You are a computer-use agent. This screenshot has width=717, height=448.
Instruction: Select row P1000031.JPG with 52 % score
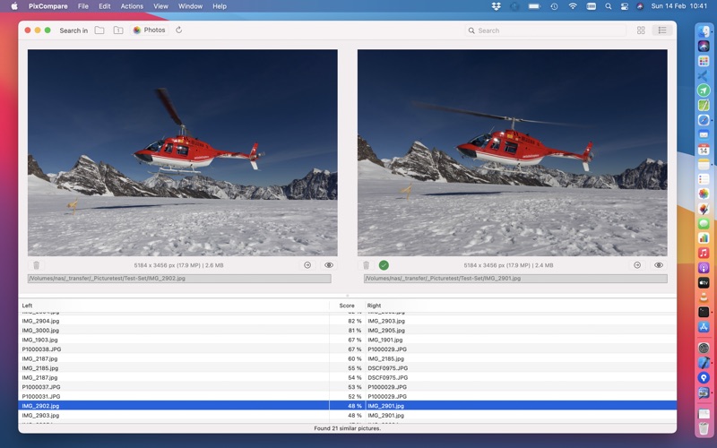348,396
